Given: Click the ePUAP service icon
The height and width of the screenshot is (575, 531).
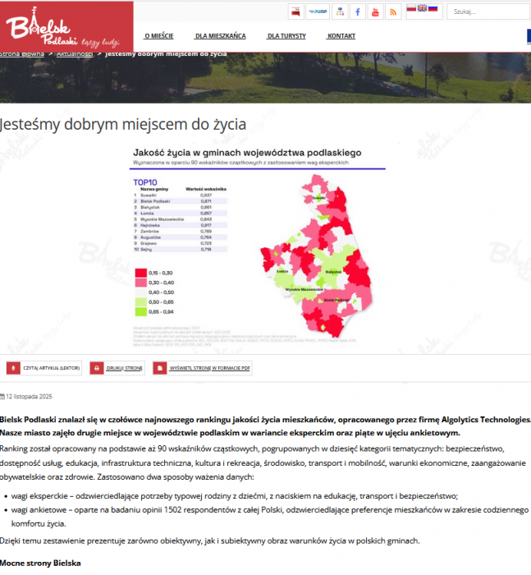Looking at the screenshot, I should pyautogui.click(x=317, y=11).
